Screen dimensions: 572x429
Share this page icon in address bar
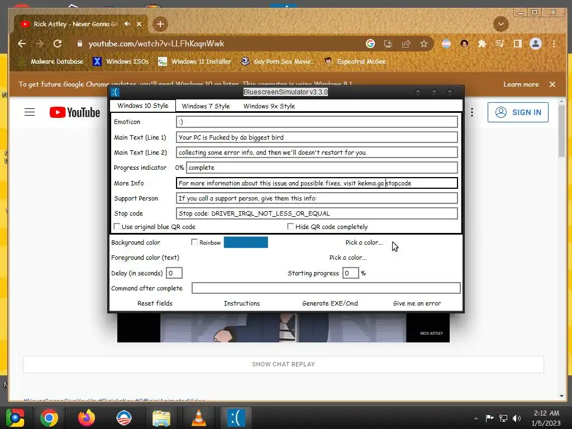click(x=406, y=44)
